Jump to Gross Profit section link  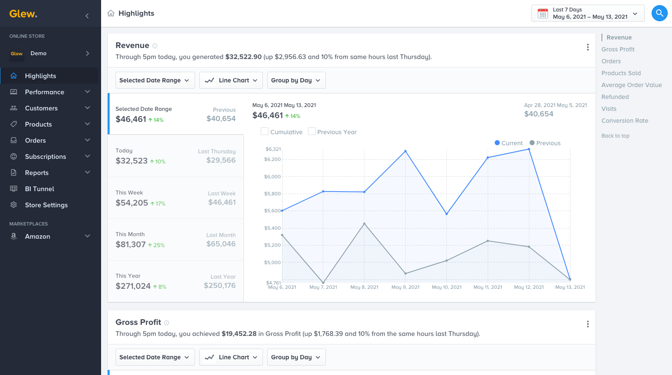pyautogui.click(x=618, y=49)
